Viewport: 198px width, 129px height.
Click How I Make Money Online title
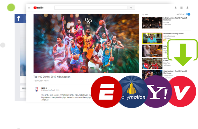tap(174, 34)
